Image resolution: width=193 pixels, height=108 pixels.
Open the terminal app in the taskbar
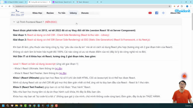click(43, 106)
